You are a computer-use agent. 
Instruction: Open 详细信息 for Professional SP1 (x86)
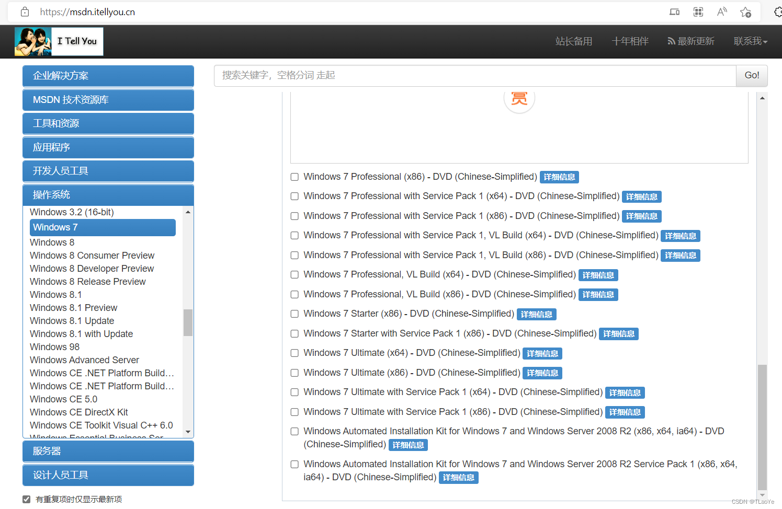[x=642, y=216]
